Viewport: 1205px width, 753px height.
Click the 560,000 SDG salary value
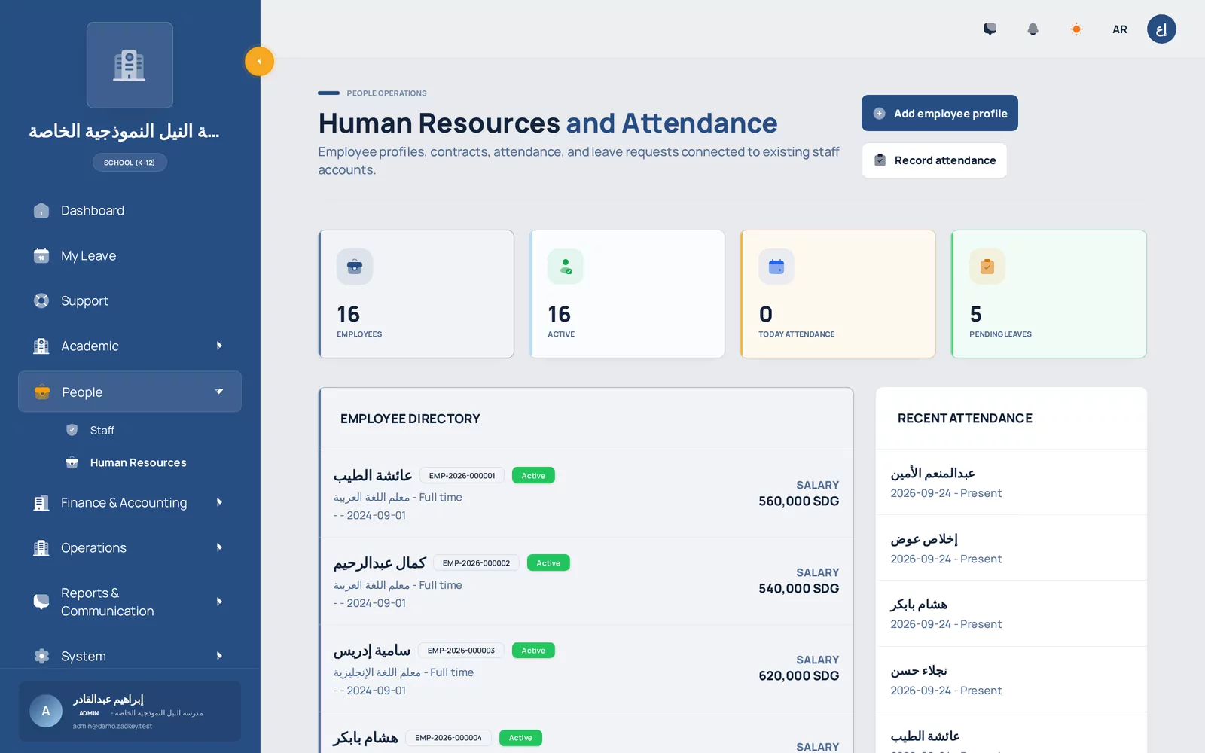click(798, 501)
